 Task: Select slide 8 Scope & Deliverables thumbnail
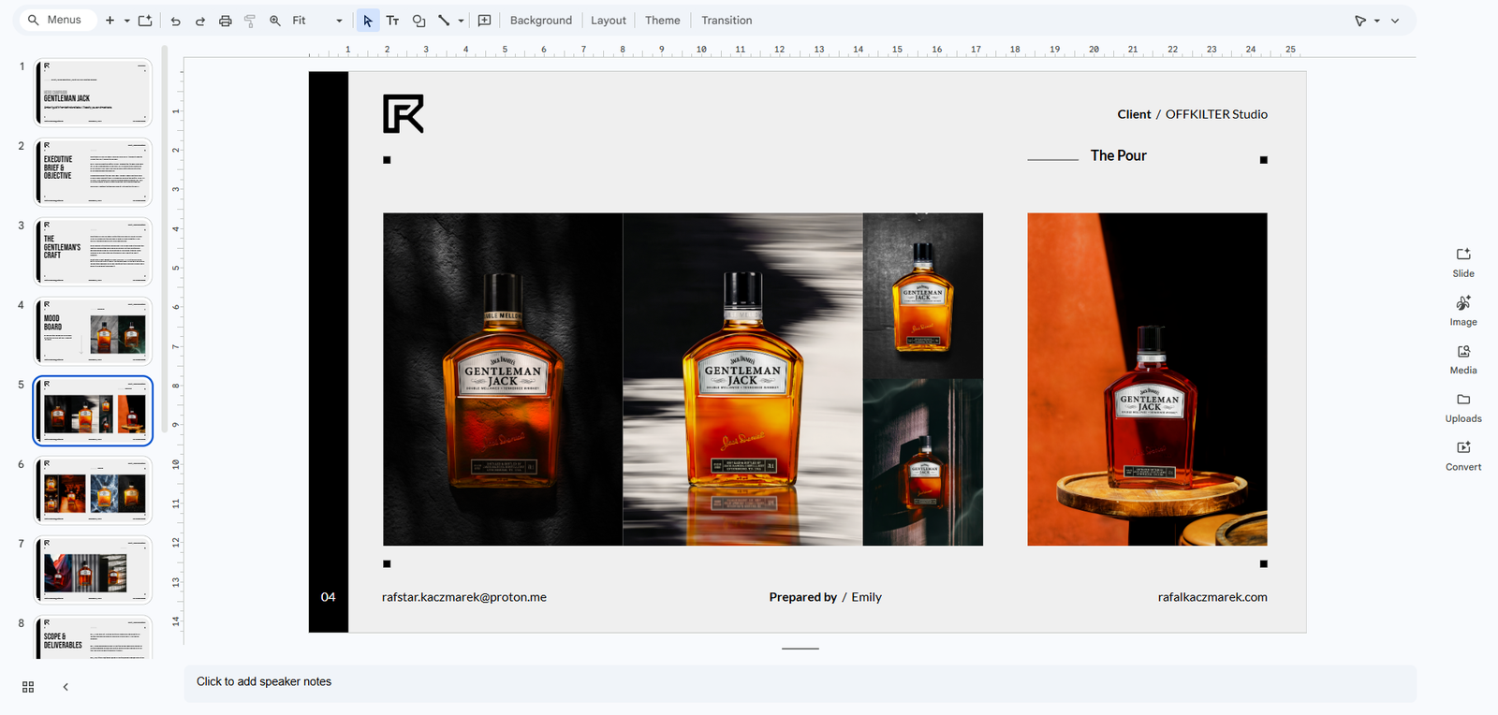93,637
